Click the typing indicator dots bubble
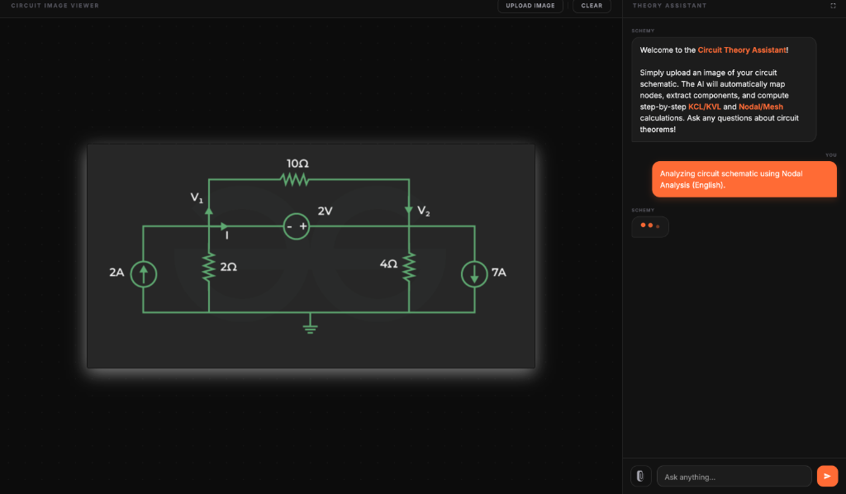Screen dimensions: 846x494 click(650, 226)
